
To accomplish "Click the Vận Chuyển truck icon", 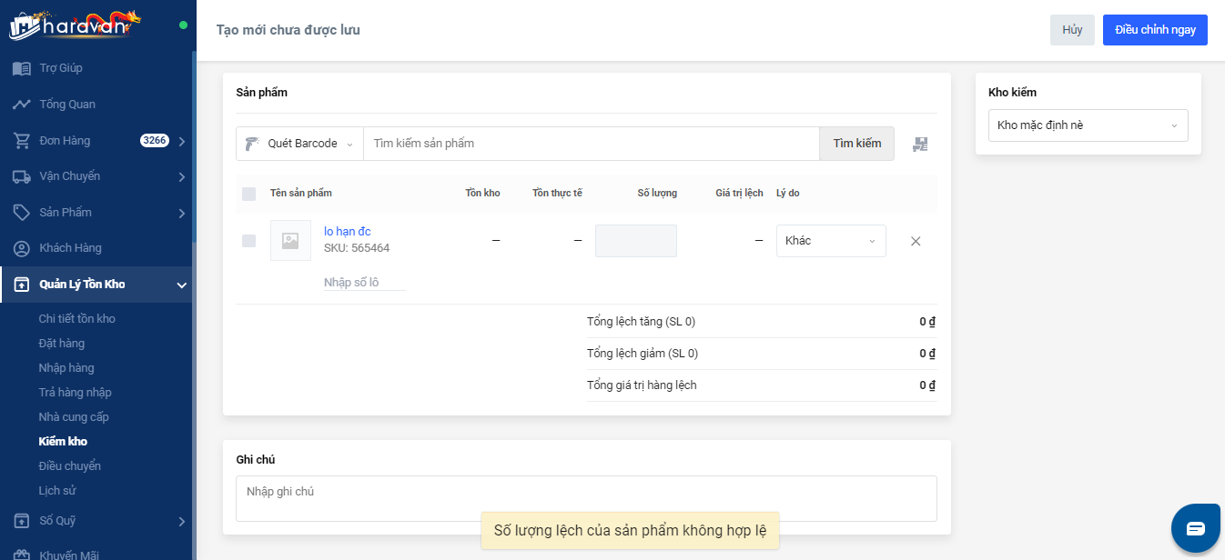I will [x=21, y=176].
